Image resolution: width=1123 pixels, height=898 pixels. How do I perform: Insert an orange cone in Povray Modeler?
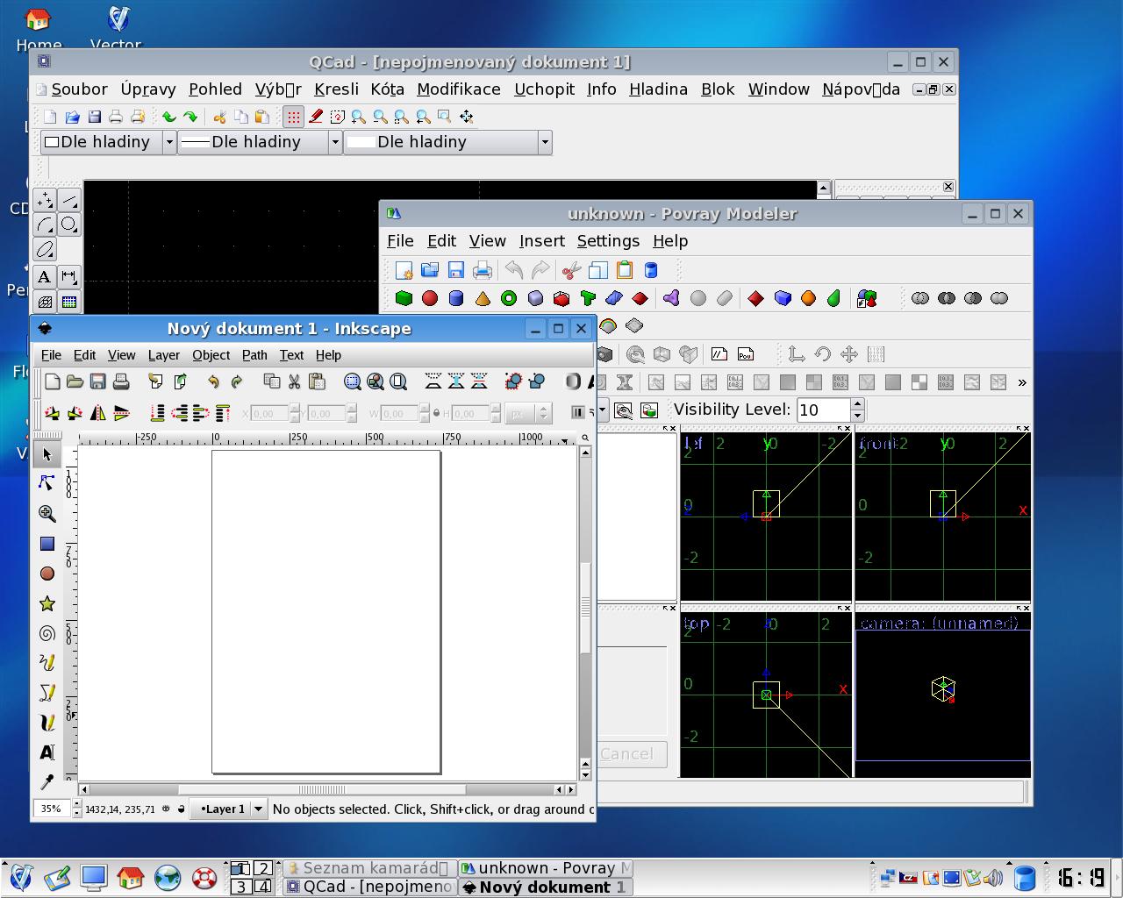click(x=483, y=298)
